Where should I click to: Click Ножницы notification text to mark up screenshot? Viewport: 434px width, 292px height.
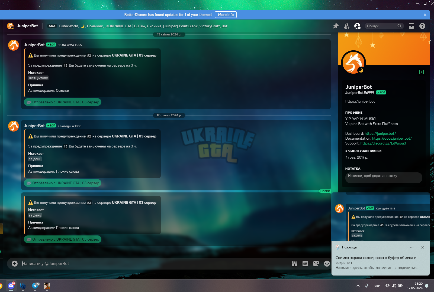[377, 263]
